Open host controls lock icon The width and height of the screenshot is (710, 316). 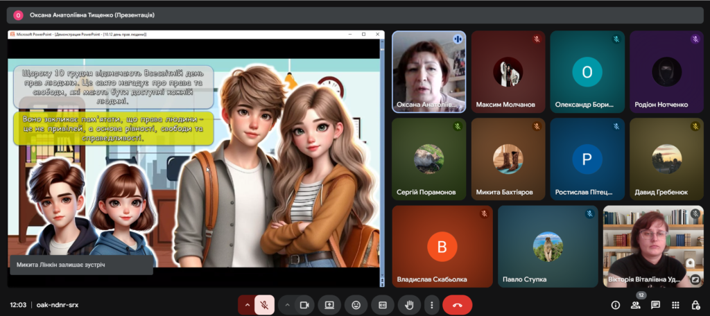[695, 305]
